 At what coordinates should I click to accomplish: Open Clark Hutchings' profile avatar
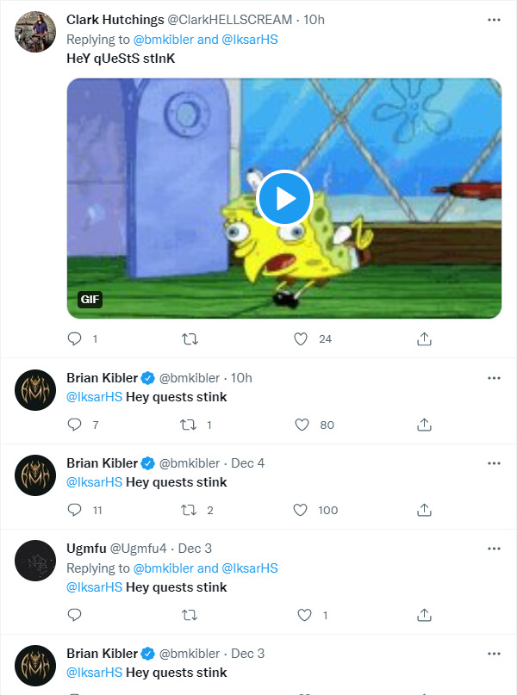pos(36,34)
